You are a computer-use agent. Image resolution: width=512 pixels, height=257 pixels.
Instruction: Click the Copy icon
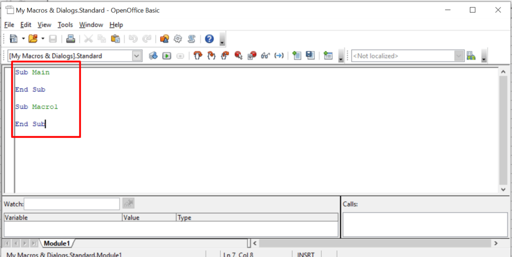[x=102, y=39]
